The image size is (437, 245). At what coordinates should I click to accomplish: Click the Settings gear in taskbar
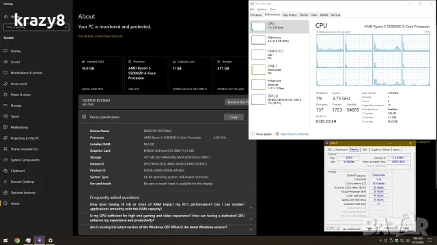pos(51,240)
